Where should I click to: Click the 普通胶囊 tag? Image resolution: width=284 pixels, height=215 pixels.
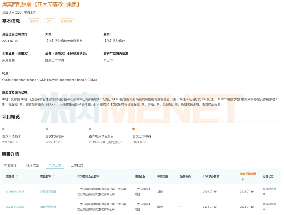(66, 21)
